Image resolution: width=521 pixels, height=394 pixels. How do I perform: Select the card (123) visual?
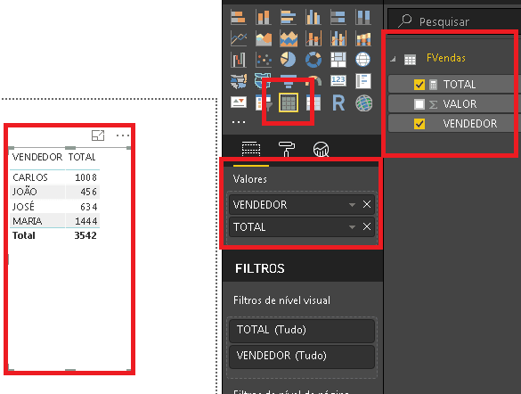pos(338,81)
